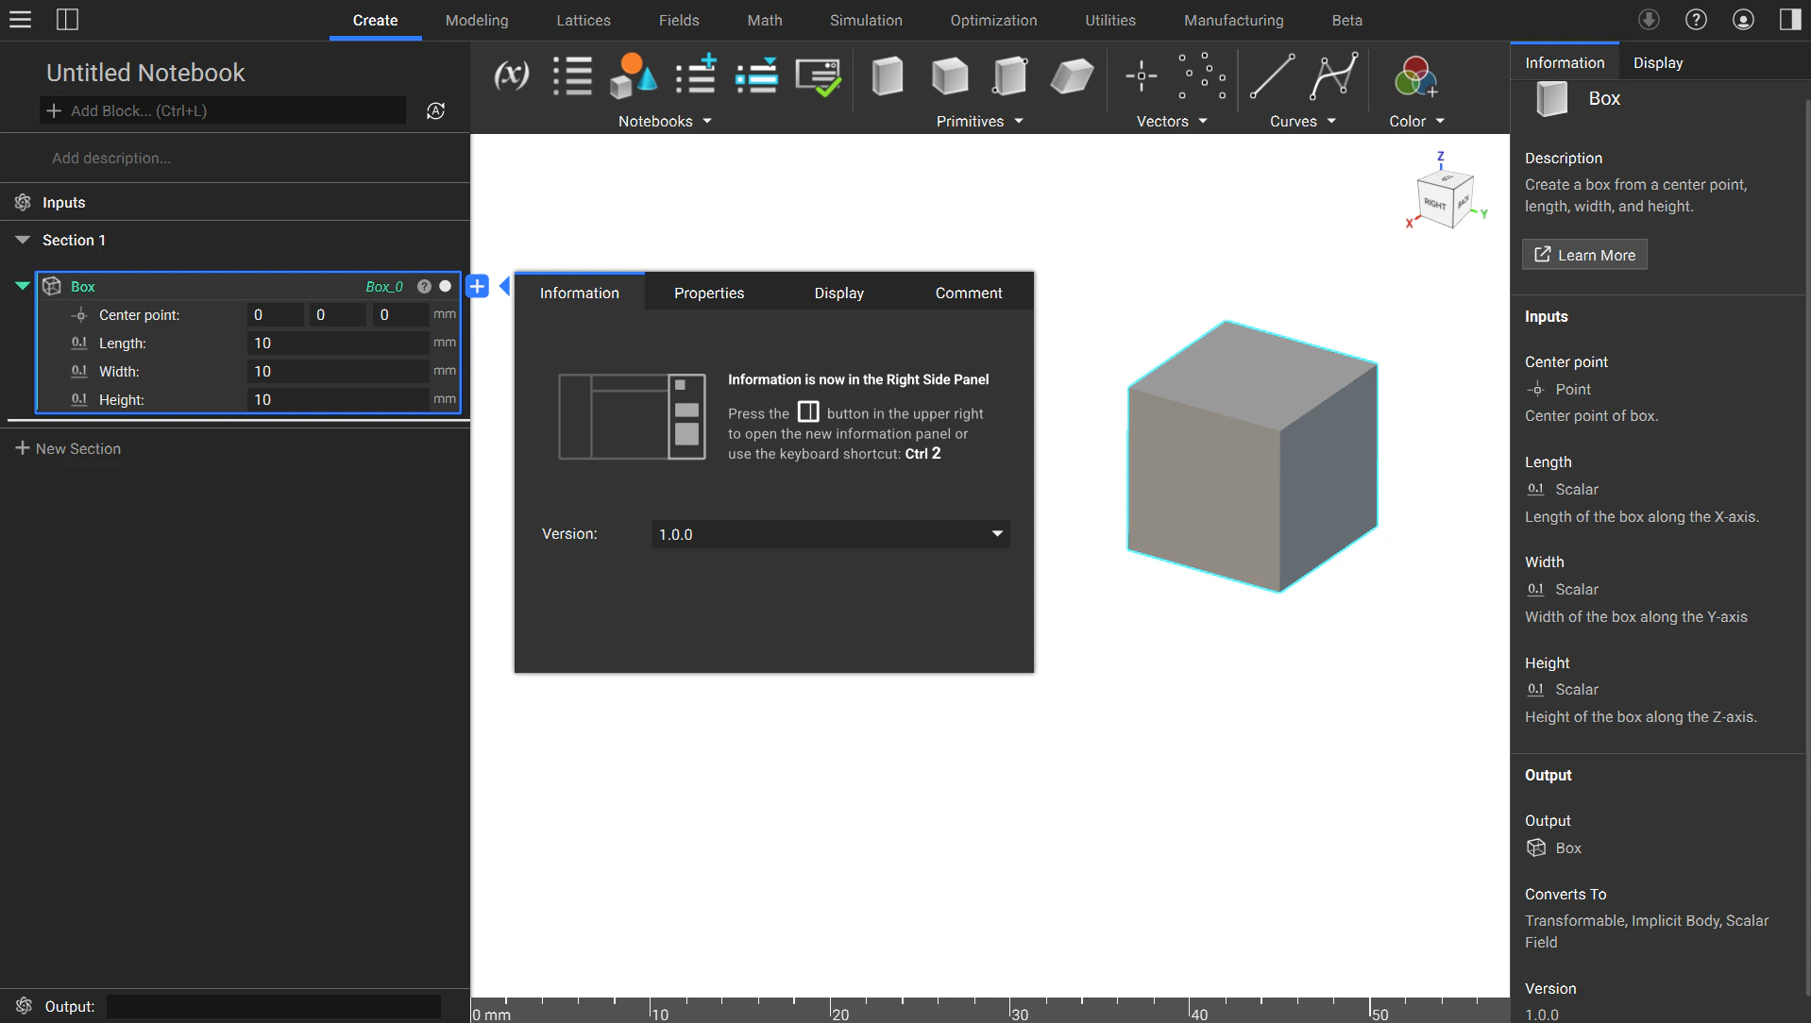The width and height of the screenshot is (1811, 1023).
Task: Click New Section in the notebook
Action: point(68,448)
